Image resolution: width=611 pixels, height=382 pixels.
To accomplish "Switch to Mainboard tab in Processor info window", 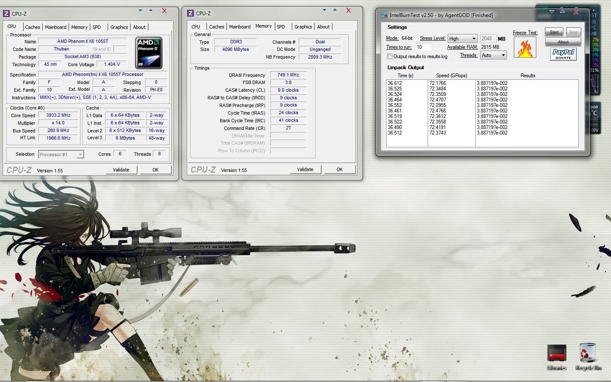I will click(56, 27).
